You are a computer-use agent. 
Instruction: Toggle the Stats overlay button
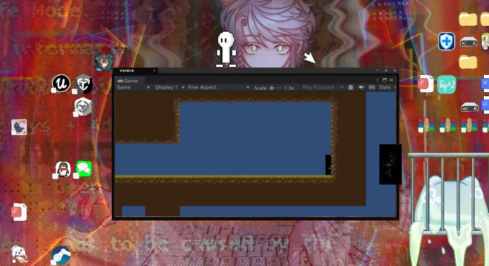pyautogui.click(x=384, y=87)
